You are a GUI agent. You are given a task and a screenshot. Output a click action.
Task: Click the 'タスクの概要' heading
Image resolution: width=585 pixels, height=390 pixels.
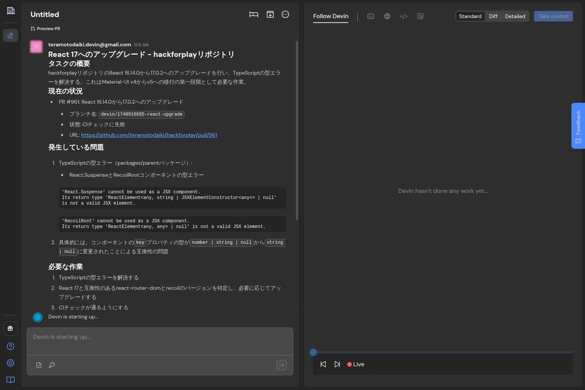69,64
